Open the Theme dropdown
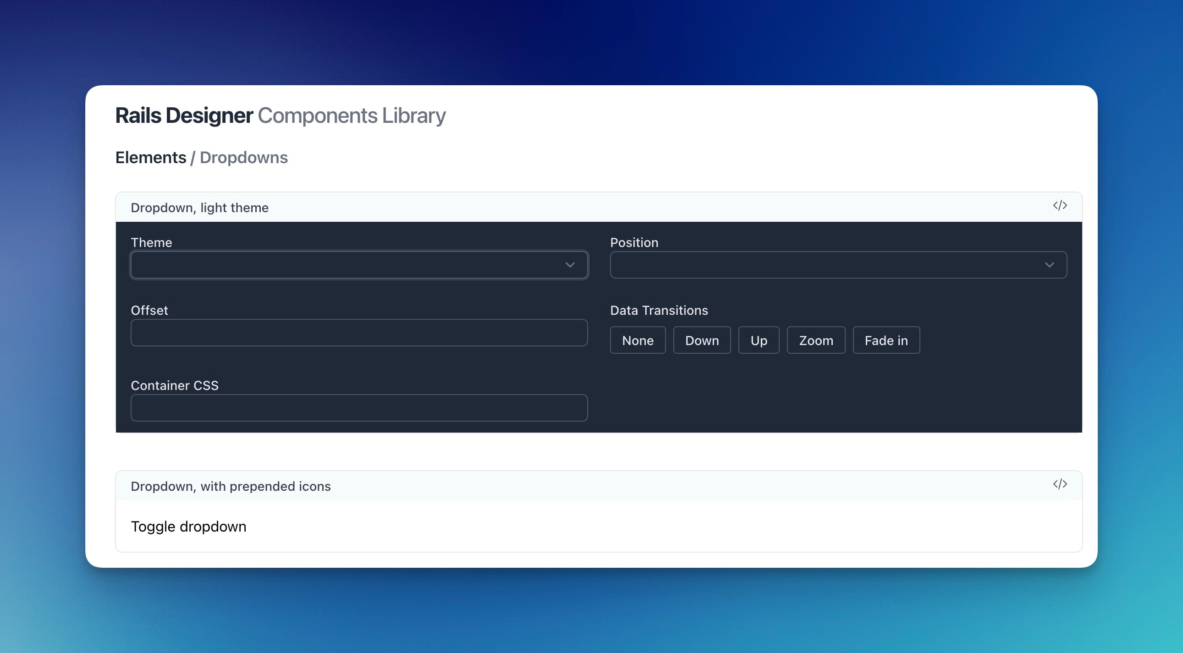The width and height of the screenshot is (1183, 653). (x=359, y=264)
